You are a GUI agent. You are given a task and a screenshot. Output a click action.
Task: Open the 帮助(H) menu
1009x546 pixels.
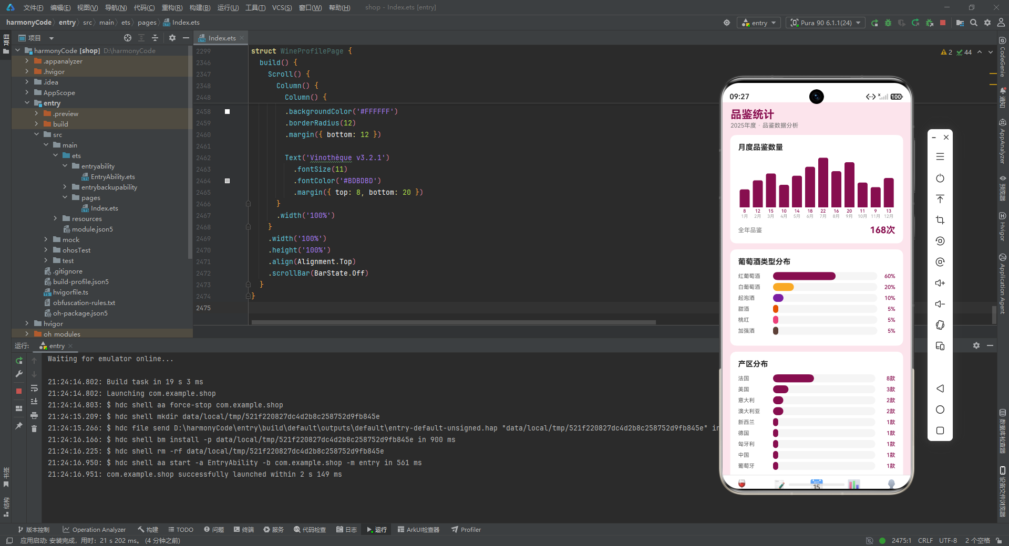(339, 7)
